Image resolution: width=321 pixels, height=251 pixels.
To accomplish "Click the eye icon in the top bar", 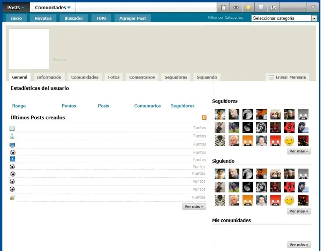I will (236, 8).
